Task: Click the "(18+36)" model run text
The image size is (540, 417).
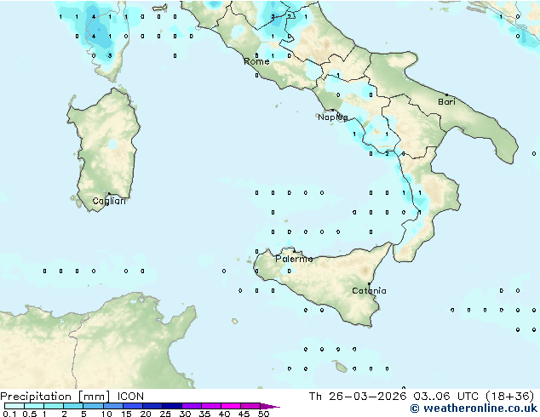Action: [x=509, y=397]
